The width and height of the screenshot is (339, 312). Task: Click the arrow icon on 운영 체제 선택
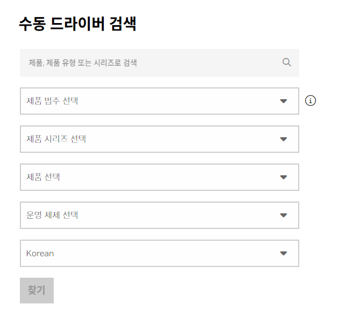tap(284, 216)
